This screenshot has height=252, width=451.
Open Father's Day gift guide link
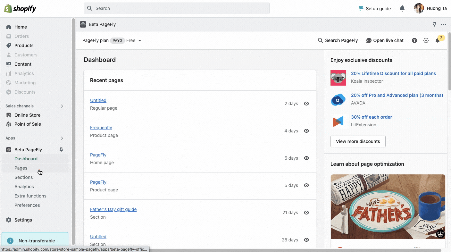point(113,209)
